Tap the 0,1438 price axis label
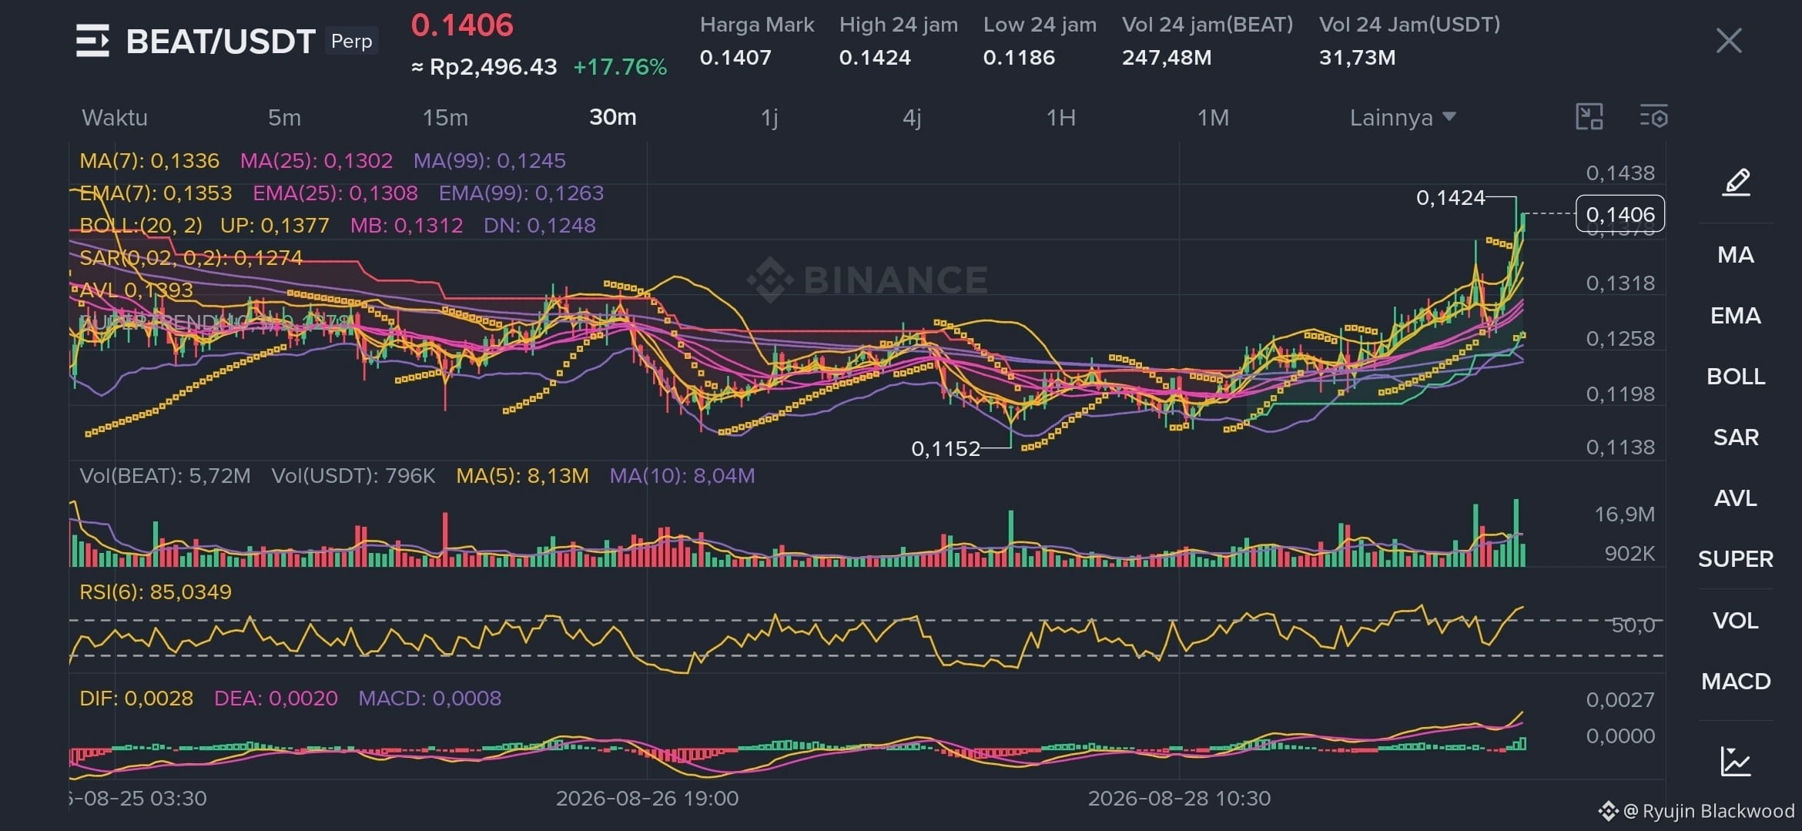 point(1620,173)
